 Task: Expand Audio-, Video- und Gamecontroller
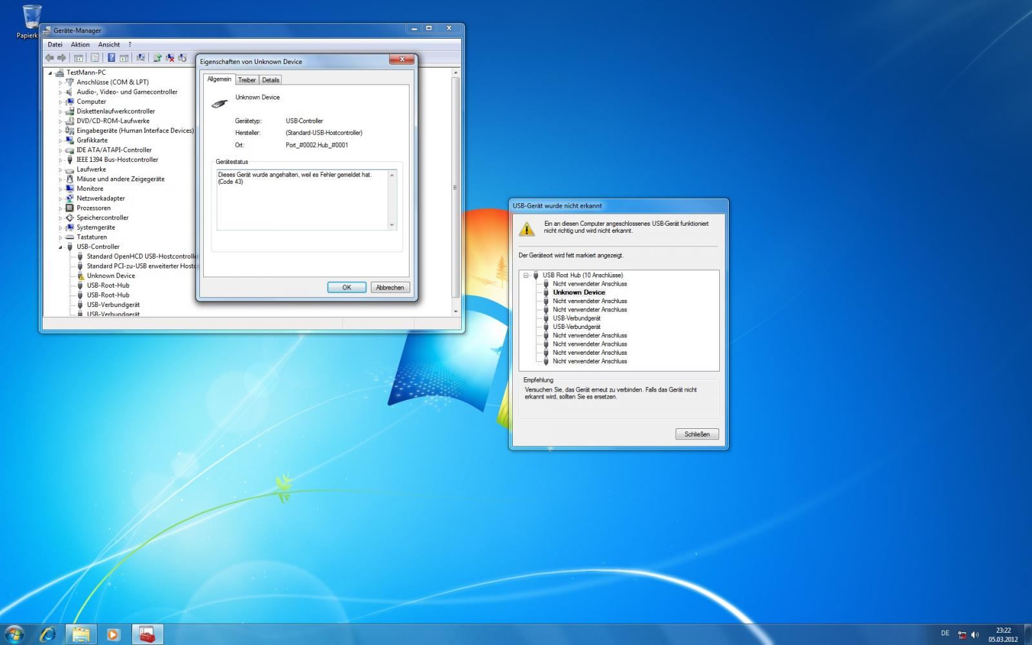(61, 92)
